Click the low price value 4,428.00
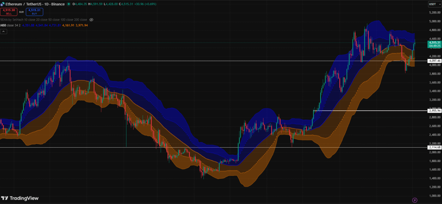The image size is (442, 204). (111, 4)
